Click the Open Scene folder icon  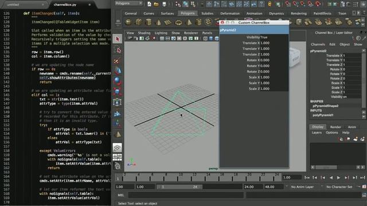(157, 4)
